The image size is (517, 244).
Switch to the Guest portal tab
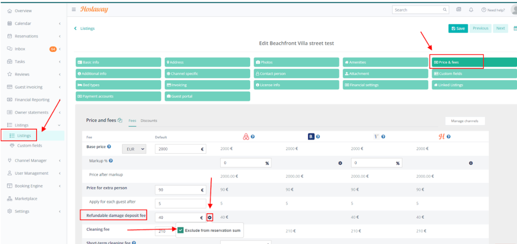(x=208, y=96)
